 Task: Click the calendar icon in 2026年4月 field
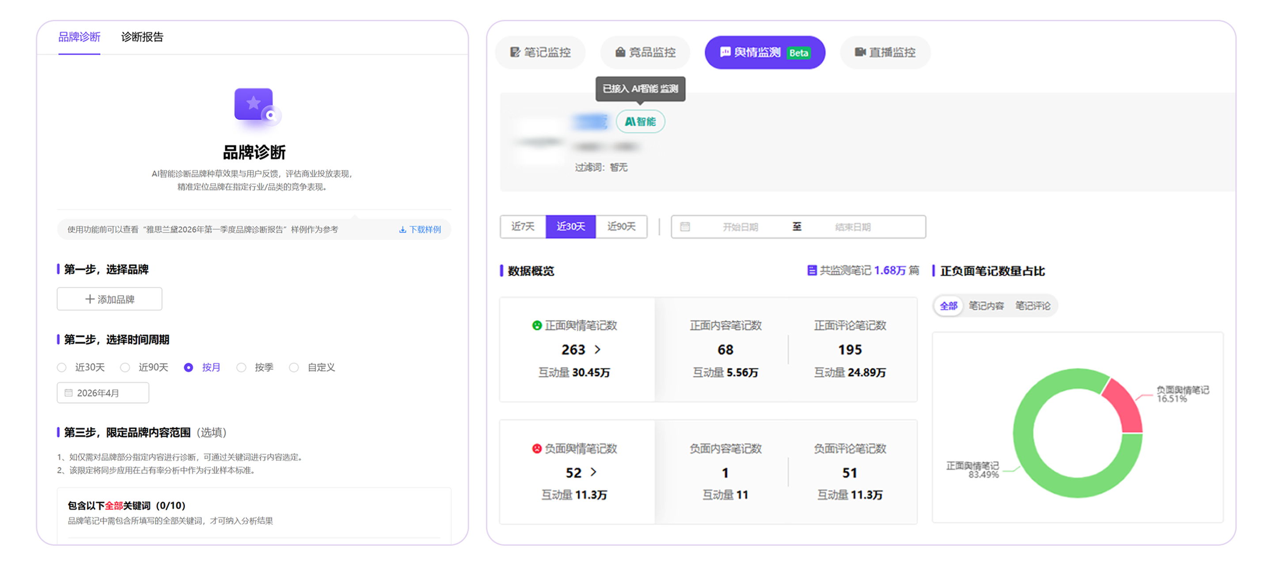[68, 393]
